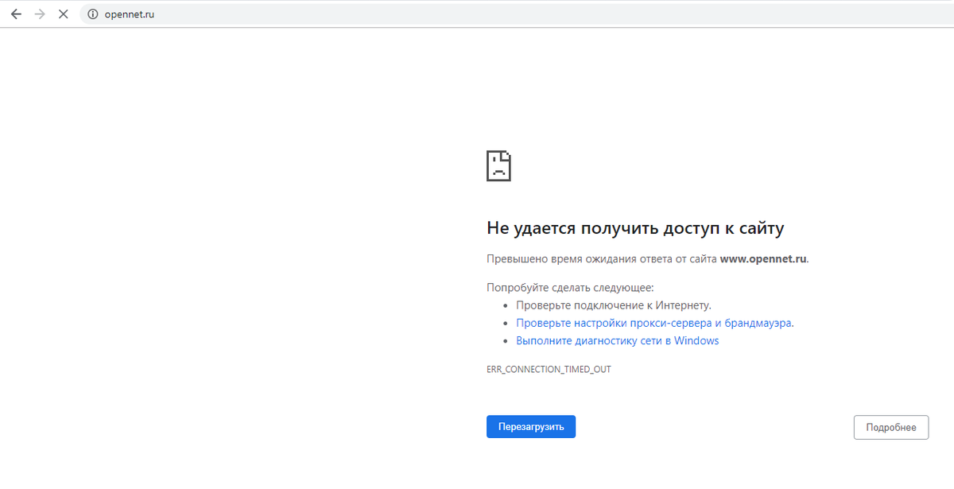Select диагностику сети в Windows link
The image size is (954, 489).
[617, 340]
